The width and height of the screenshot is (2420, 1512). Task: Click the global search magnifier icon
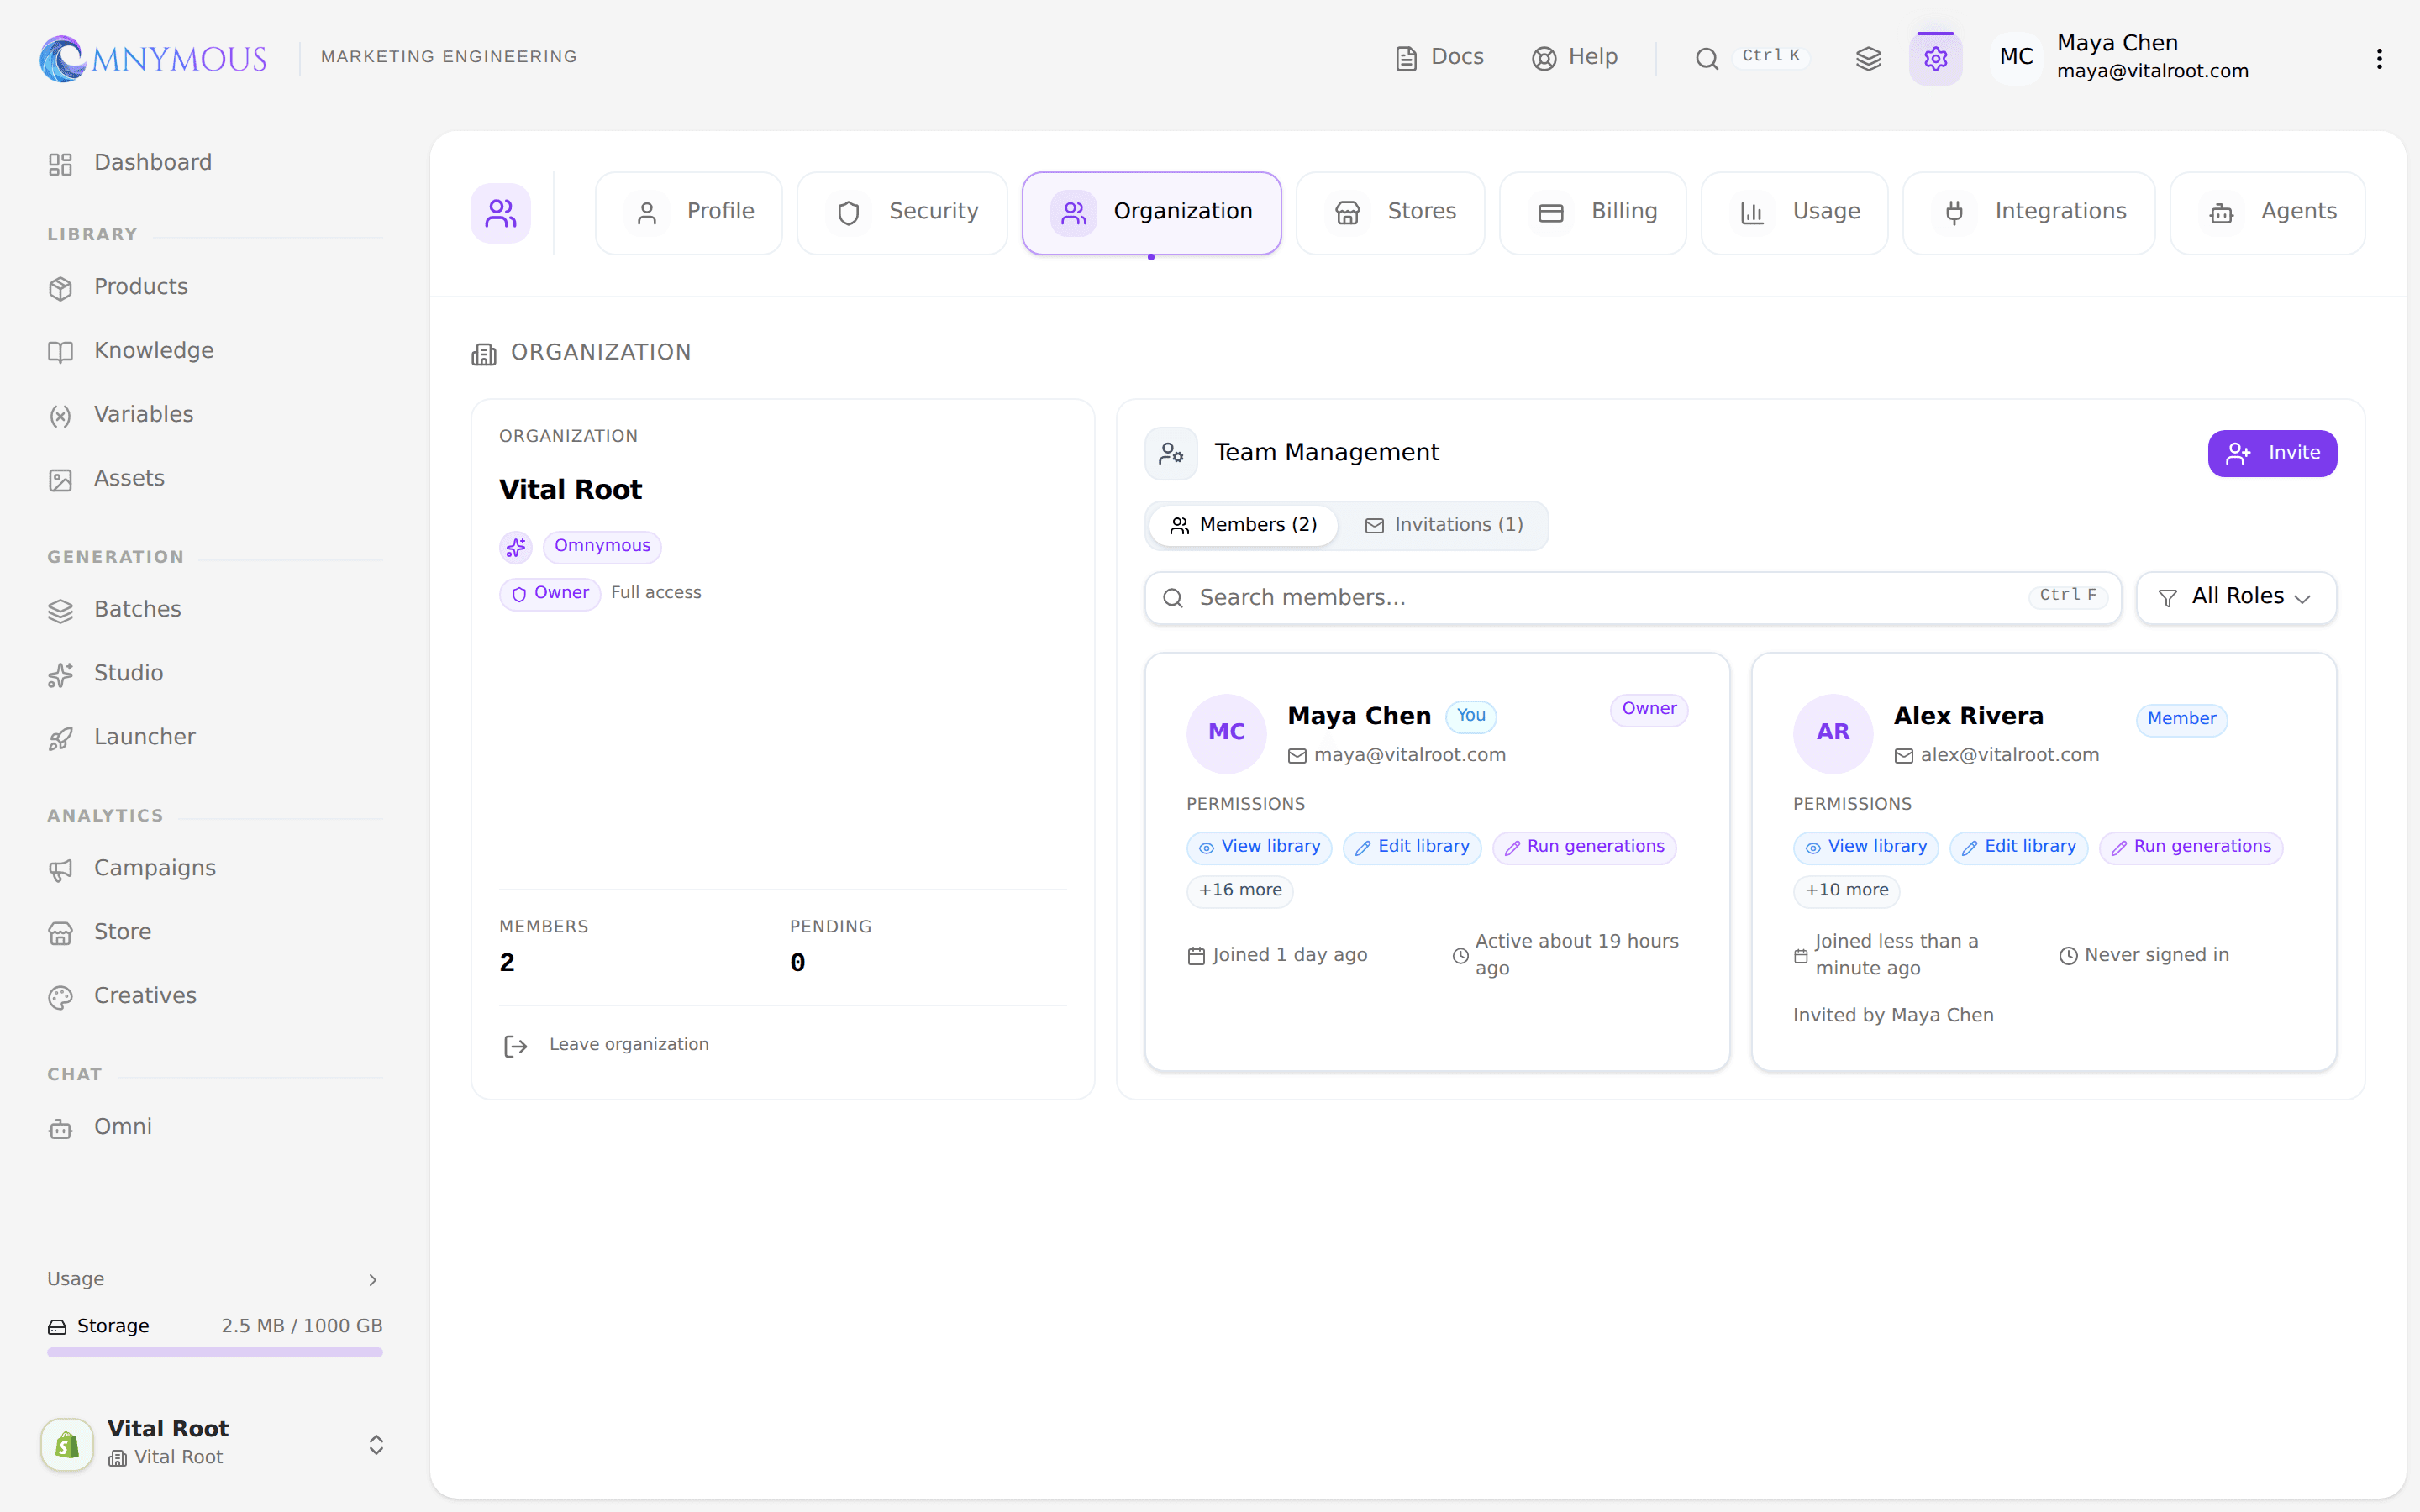coord(1706,58)
